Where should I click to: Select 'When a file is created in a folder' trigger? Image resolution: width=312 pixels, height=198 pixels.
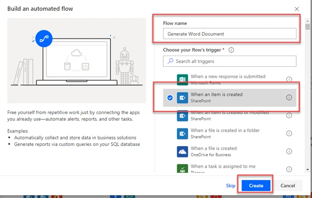[229, 133]
